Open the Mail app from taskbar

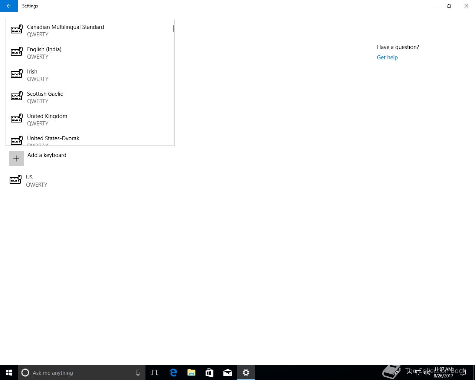pos(228,373)
